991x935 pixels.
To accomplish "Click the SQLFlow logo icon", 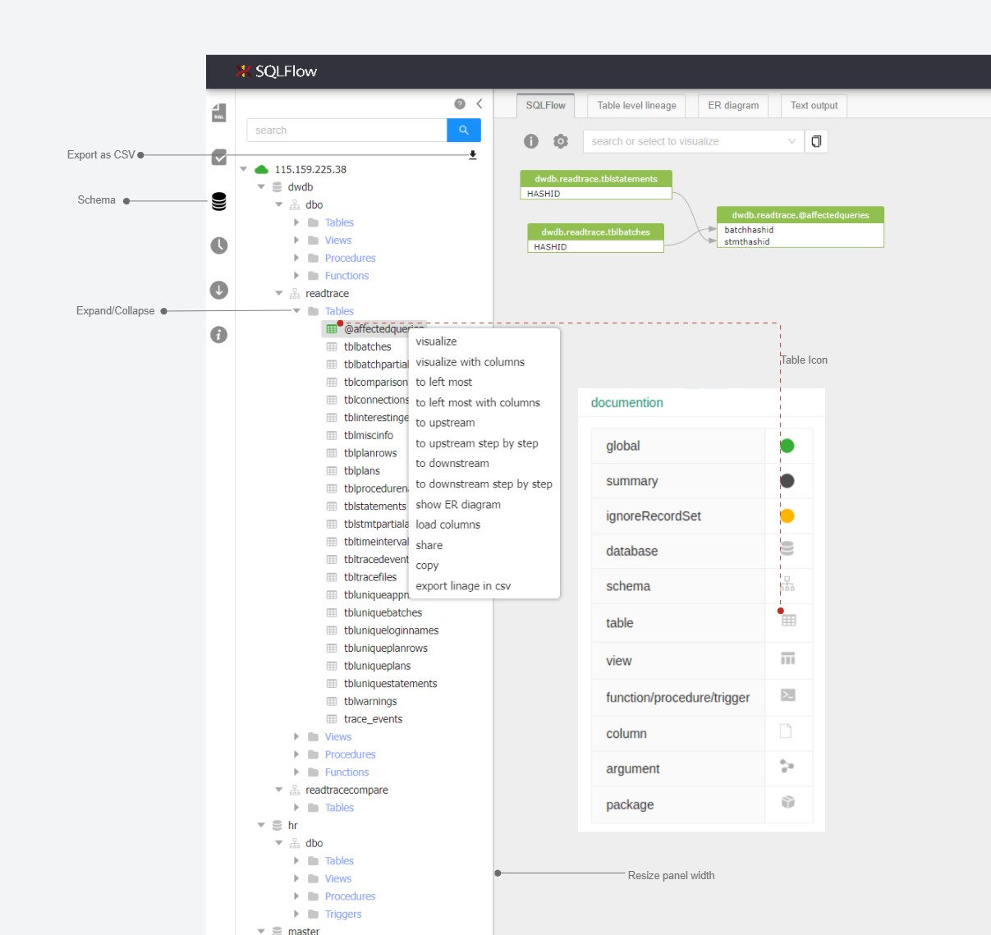I will [x=243, y=71].
